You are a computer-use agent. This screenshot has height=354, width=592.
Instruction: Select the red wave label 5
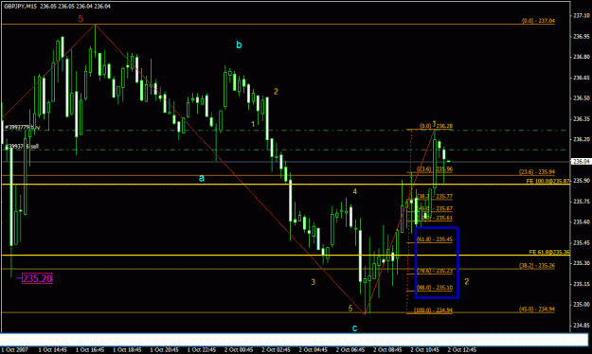pyautogui.click(x=81, y=19)
